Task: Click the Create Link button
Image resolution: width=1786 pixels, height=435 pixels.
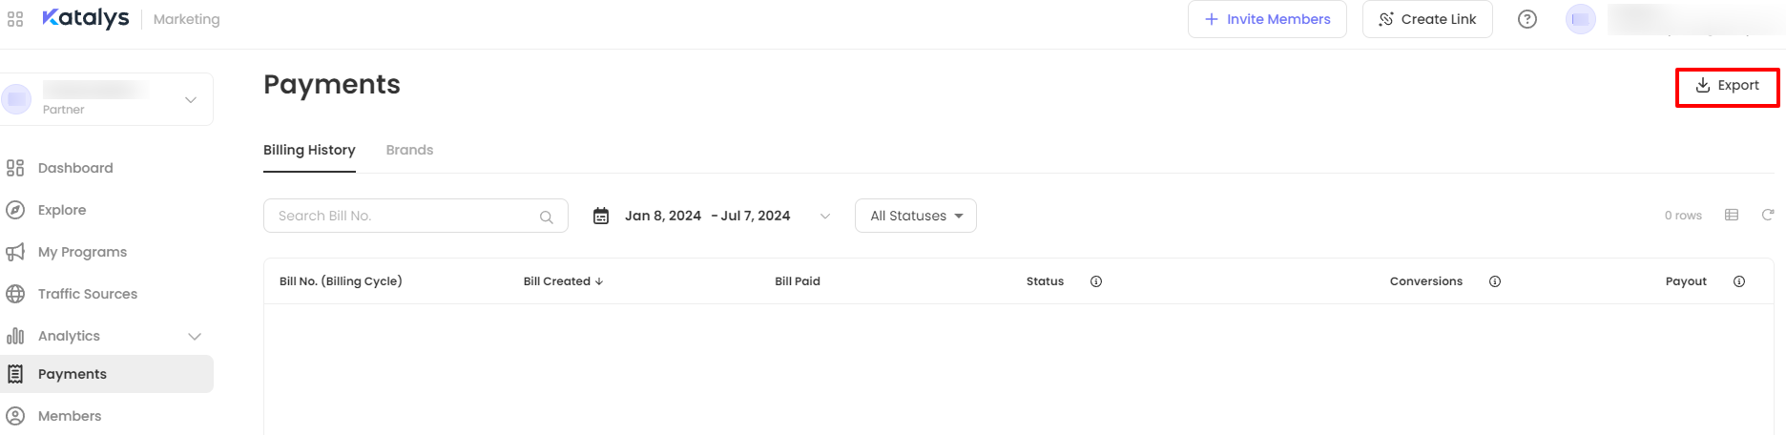Action: point(1427,19)
